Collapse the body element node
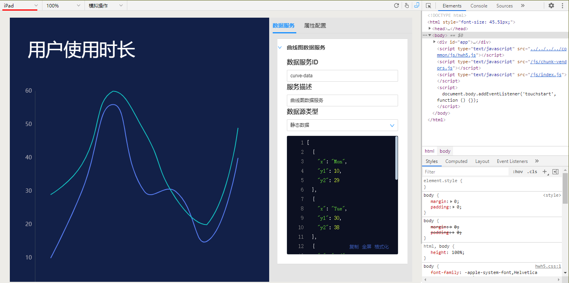 click(x=430, y=35)
